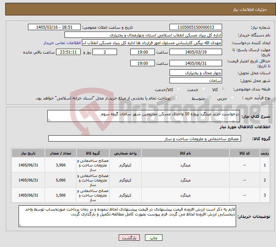Screen dimensions: 276x247
Task: Click the description textarea resize handle
Action: pos(49,120)
